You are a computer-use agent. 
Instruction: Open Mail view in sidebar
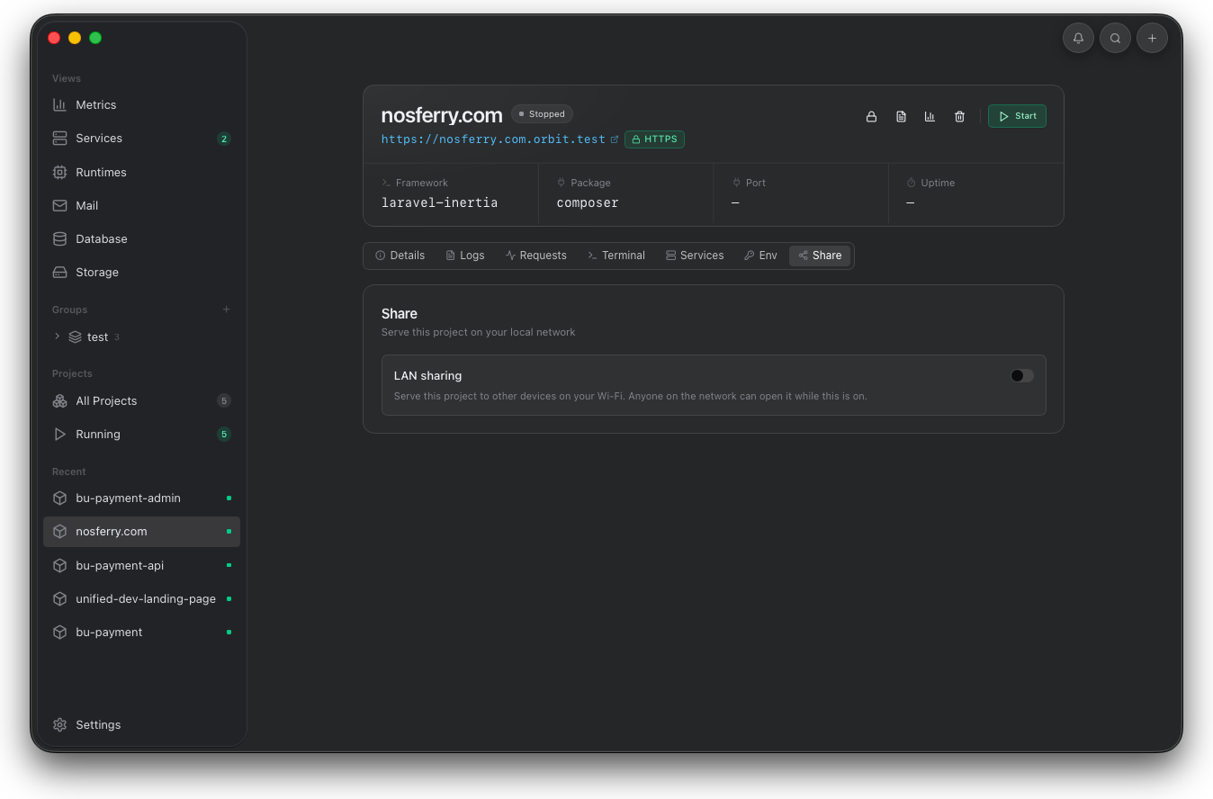coord(141,205)
